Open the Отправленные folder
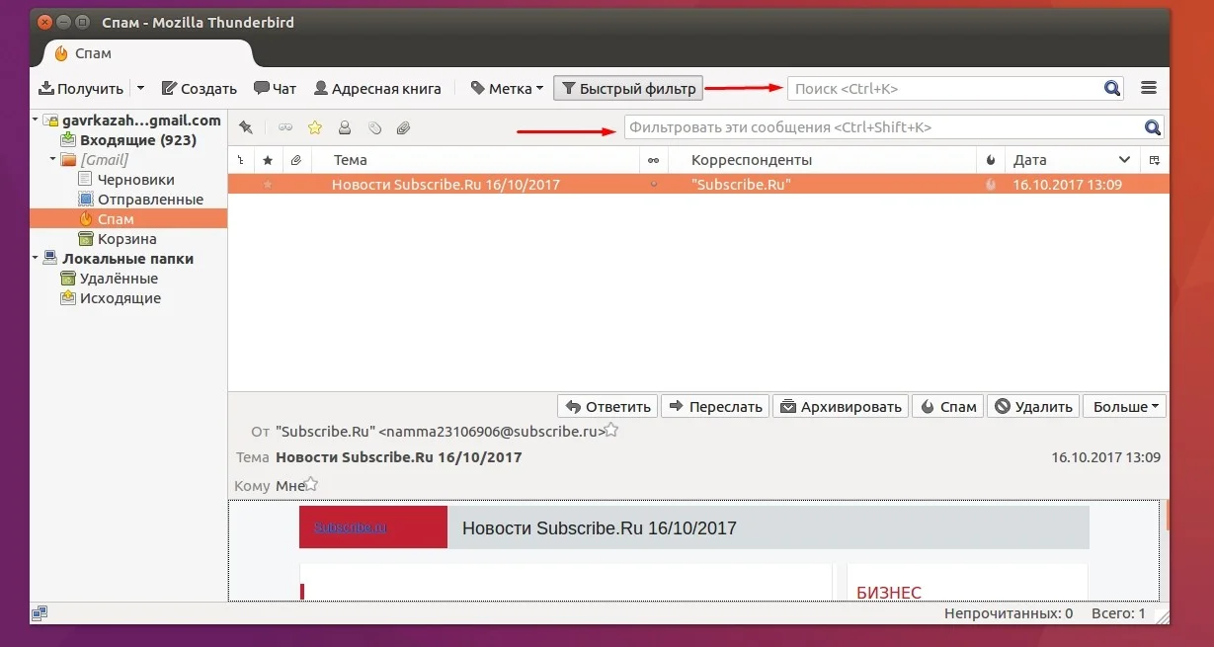The height and width of the screenshot is (647, 1214). (x=140, y=200)
